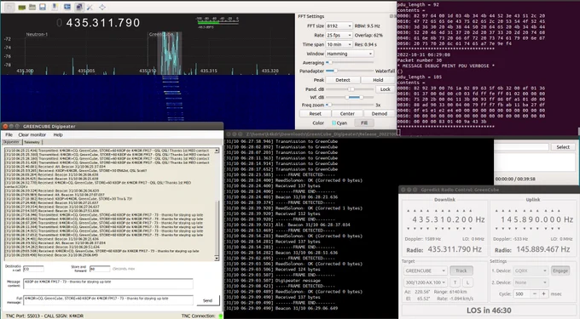580x319 pixels.
Task: Click the Reset button in FFT Settings
Action: (x=315, y=114)
